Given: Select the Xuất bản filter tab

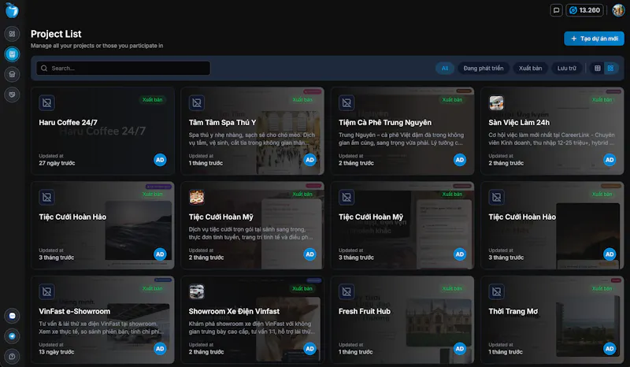Looking at the screenshot, I should [x=530, y=69].
